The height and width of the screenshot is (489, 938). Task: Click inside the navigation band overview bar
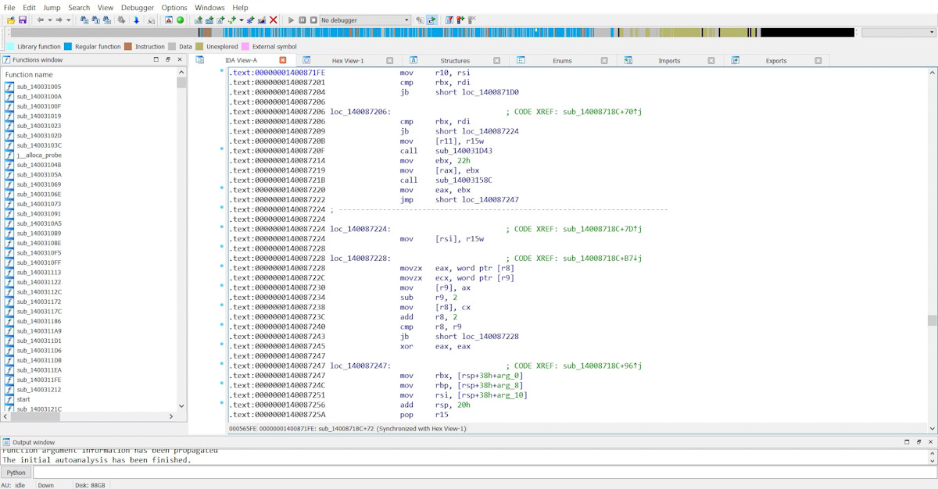432,32
